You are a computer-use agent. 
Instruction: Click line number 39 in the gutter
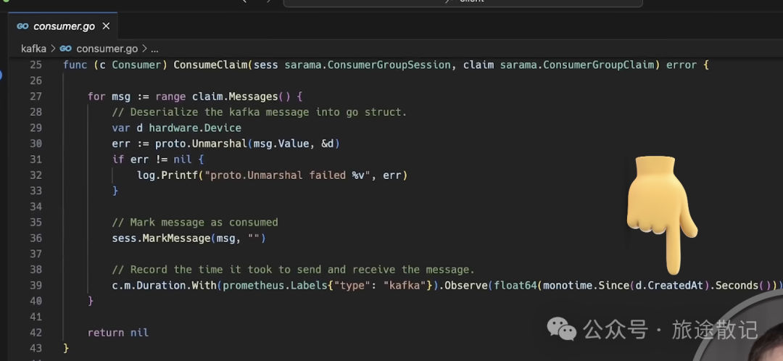(36, 286)
